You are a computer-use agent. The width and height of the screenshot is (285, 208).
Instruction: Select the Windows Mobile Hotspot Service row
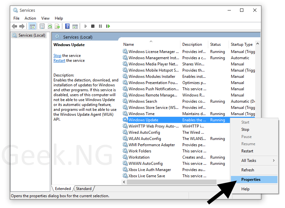(189, 70)
